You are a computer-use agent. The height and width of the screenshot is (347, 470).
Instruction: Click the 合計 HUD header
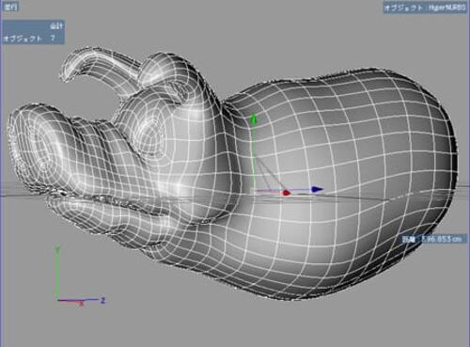[56, 26]
